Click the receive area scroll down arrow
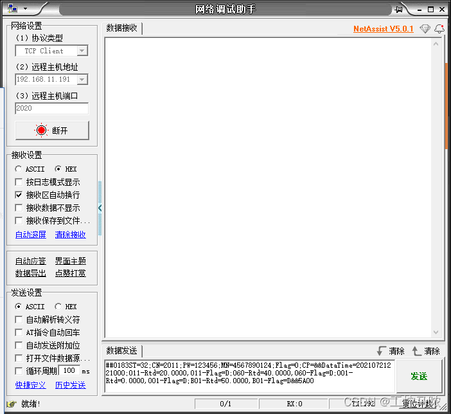This screenshot has width=451, height=414. click(x=436, y=332)
